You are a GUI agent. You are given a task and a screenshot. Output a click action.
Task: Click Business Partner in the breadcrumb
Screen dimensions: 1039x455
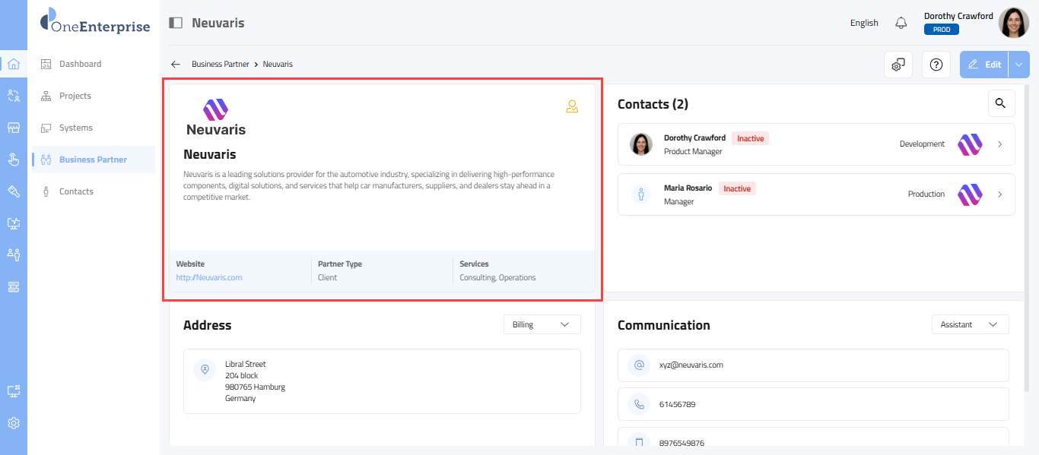[220, 65]
